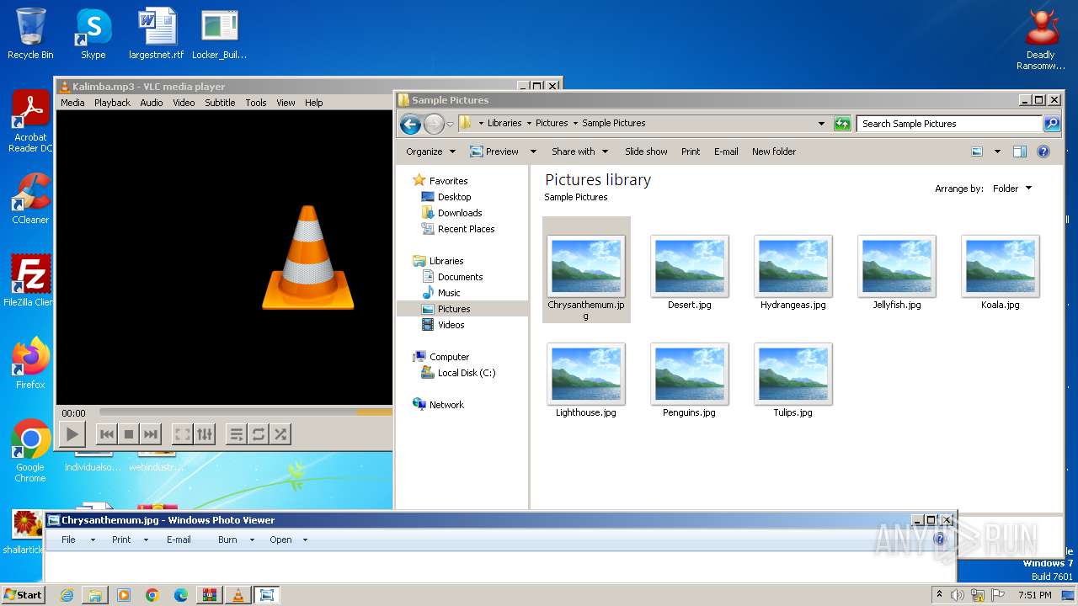Open the view options dropdown arrow
This screenshot has width=1078, height=606.
[x=997, y=151]
